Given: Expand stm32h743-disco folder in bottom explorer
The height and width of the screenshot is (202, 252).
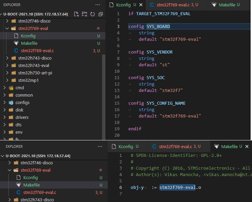Looking at the screenshot, I should click(x=9, y=200).
